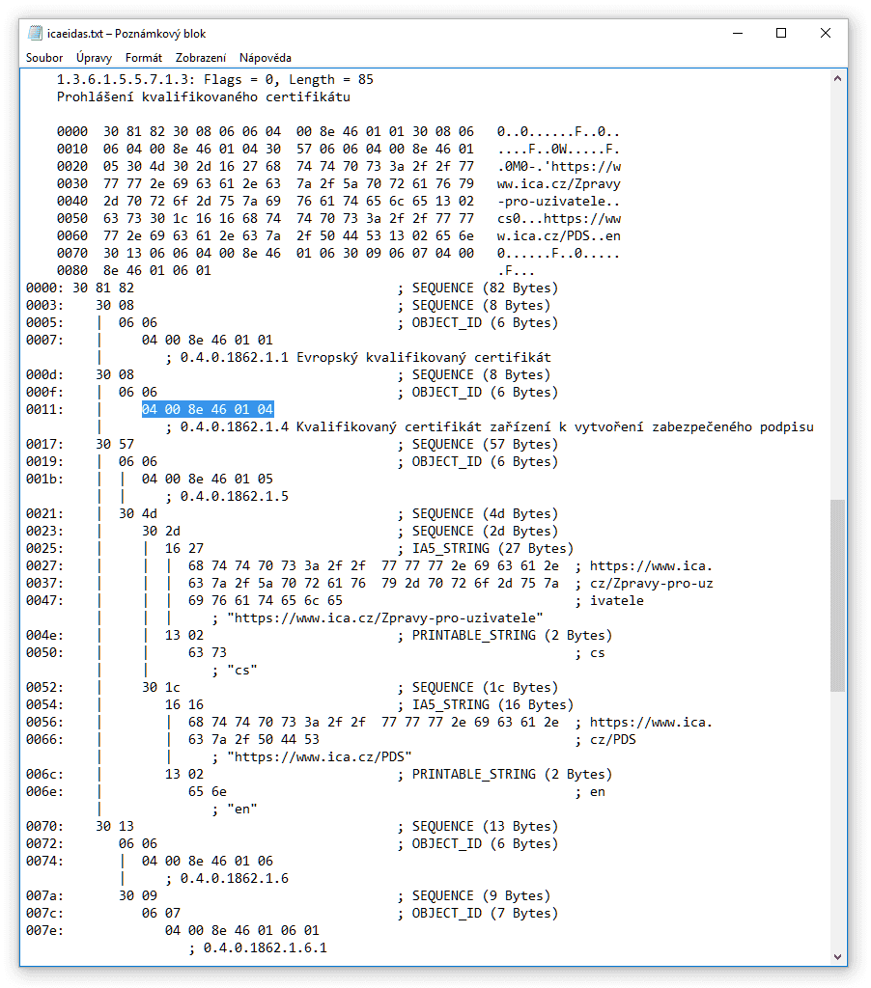Screen dimensions: 871x988
Task: Click the scrollbar up arrow
Action: [837, 79]
